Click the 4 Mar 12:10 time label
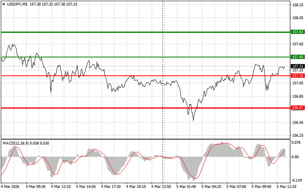Viewport: 306px width, 191px height. 61,187
